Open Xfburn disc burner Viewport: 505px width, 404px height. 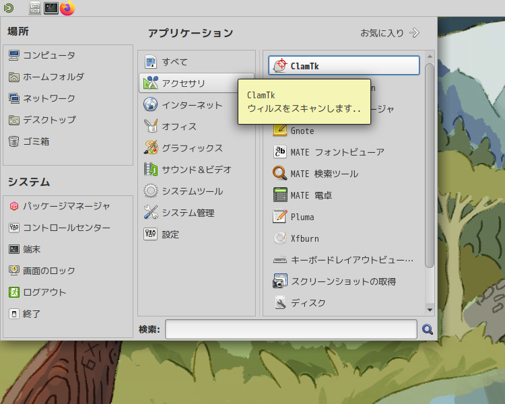tap(344, 238)
